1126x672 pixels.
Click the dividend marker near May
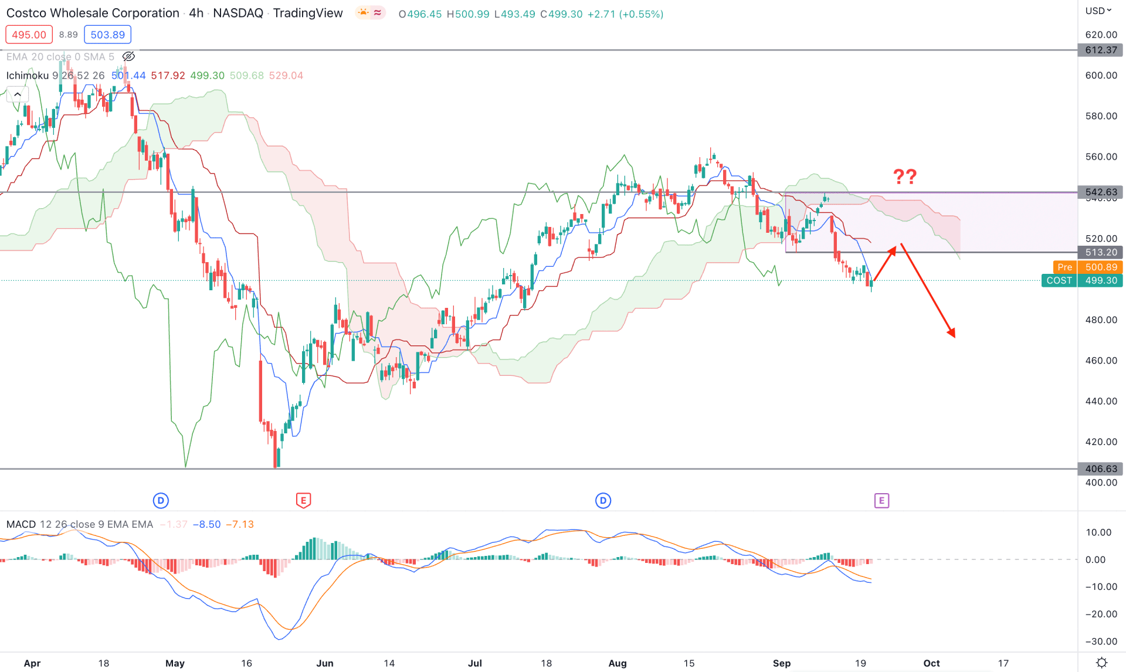point(161,500)
